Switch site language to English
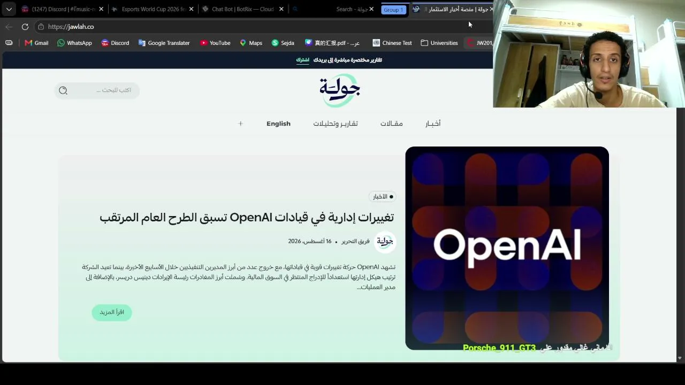685x385 pixels. pyautogui.click(x=278, y=124)
